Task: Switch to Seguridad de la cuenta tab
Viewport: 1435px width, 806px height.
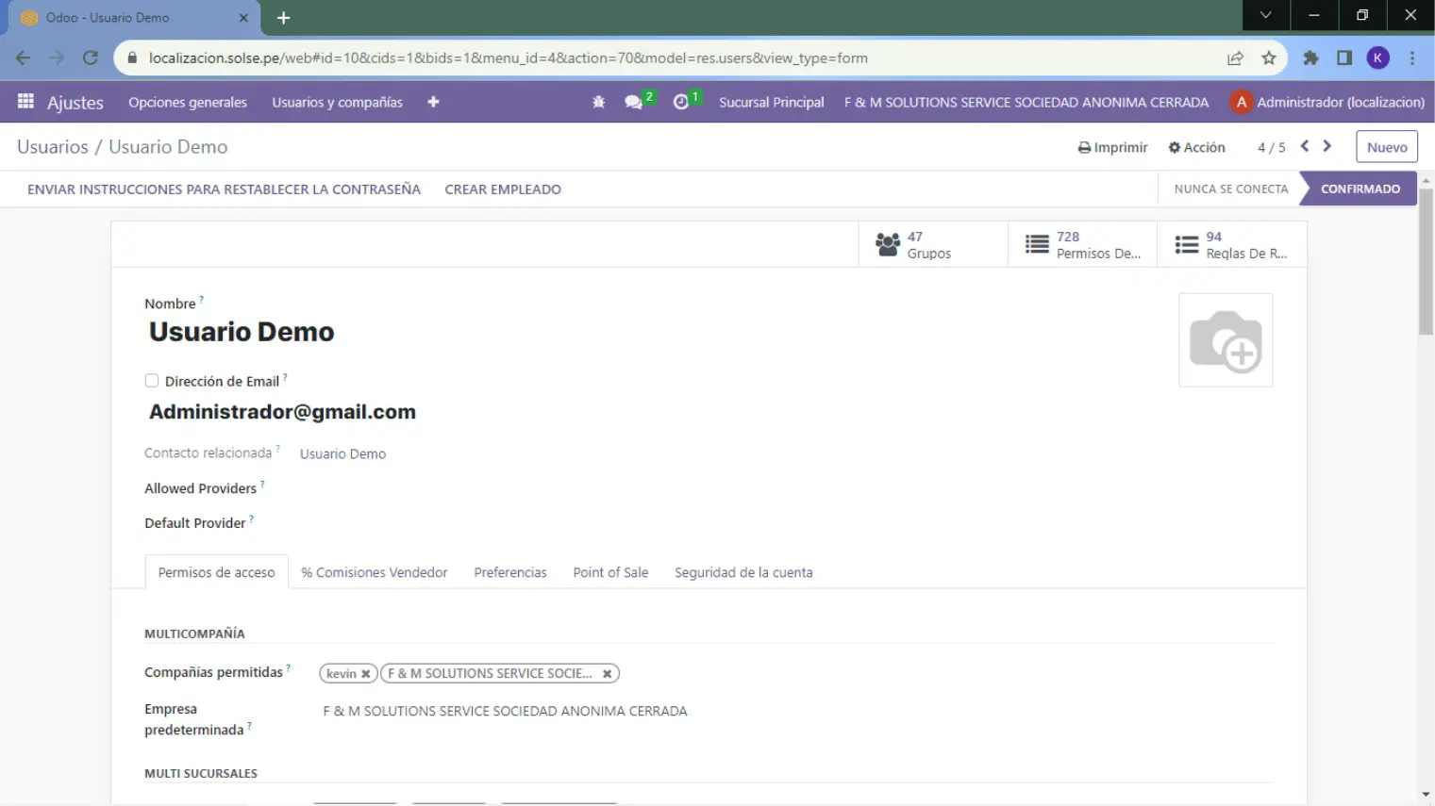Action: [743, 572]
